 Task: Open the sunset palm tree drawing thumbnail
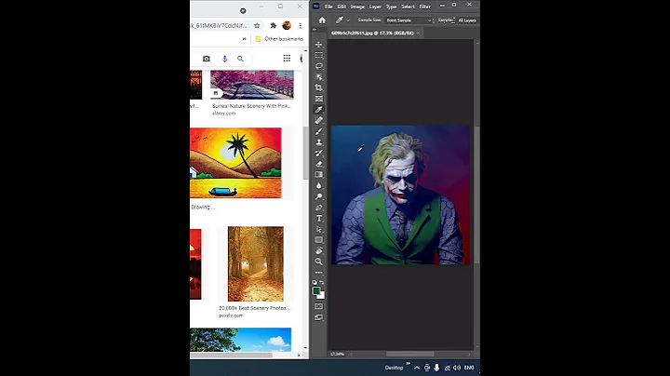235,163
